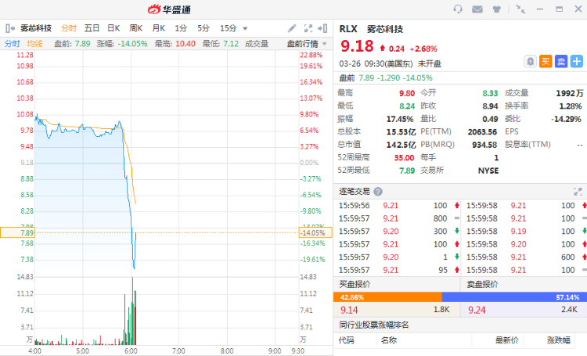Click the 同行业股票涨幅排名 header
The width and height of the screenshot is (587, 356).
(x=373, y=325)
